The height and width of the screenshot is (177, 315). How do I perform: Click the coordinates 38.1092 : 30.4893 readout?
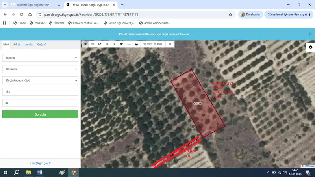click(152, 44)
